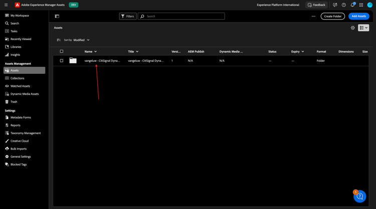Click the Create Folder button
This screenshot has width=376, height=209.
(x=332, y=17)
